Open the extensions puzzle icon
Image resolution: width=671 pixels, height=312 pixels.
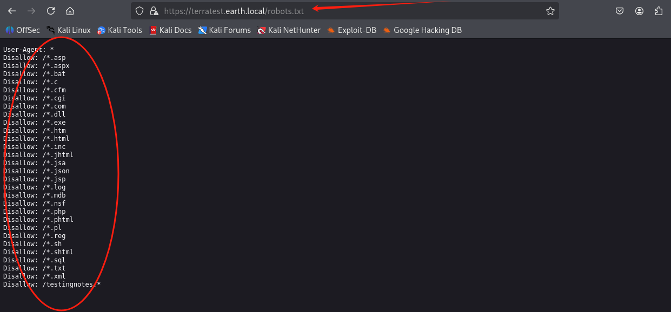(x=659, y=11)
